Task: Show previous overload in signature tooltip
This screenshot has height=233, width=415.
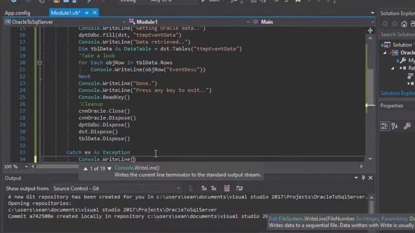Action: coord(86,168)
